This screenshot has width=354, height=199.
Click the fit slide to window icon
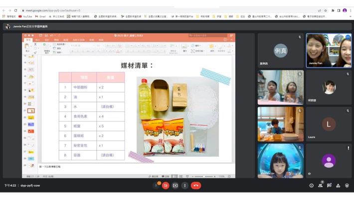229,177
